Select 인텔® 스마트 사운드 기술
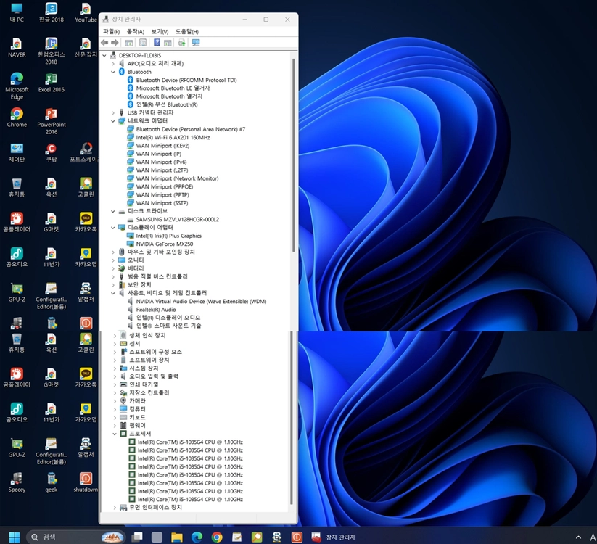This screenshot has height=544, width=597. click(x=169, y=326)
